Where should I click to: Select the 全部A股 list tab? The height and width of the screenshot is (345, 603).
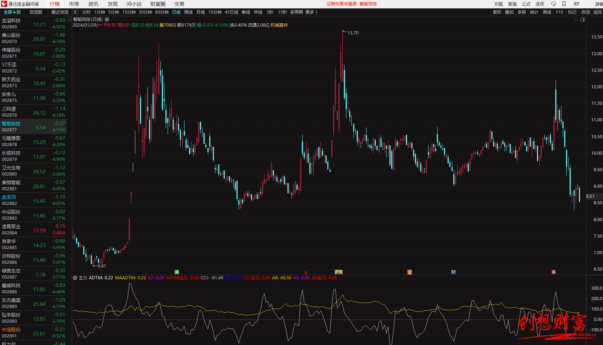click(12, 12)
